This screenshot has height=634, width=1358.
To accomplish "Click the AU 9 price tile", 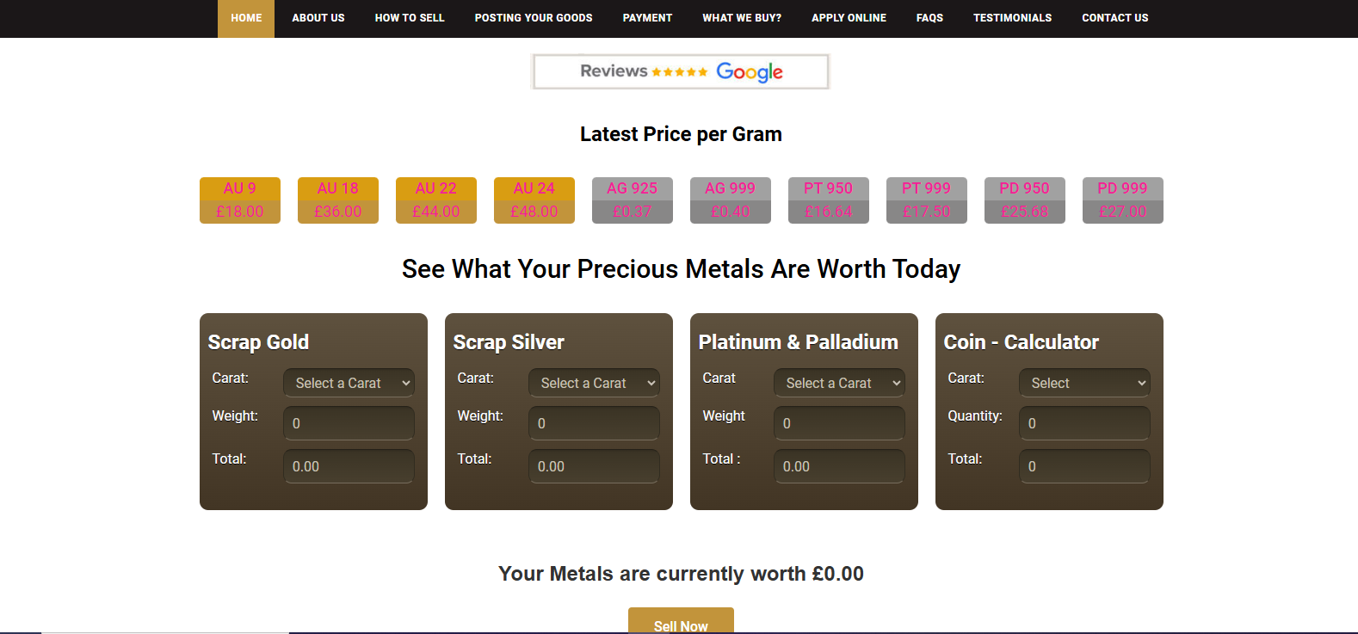I will (240, 200).
